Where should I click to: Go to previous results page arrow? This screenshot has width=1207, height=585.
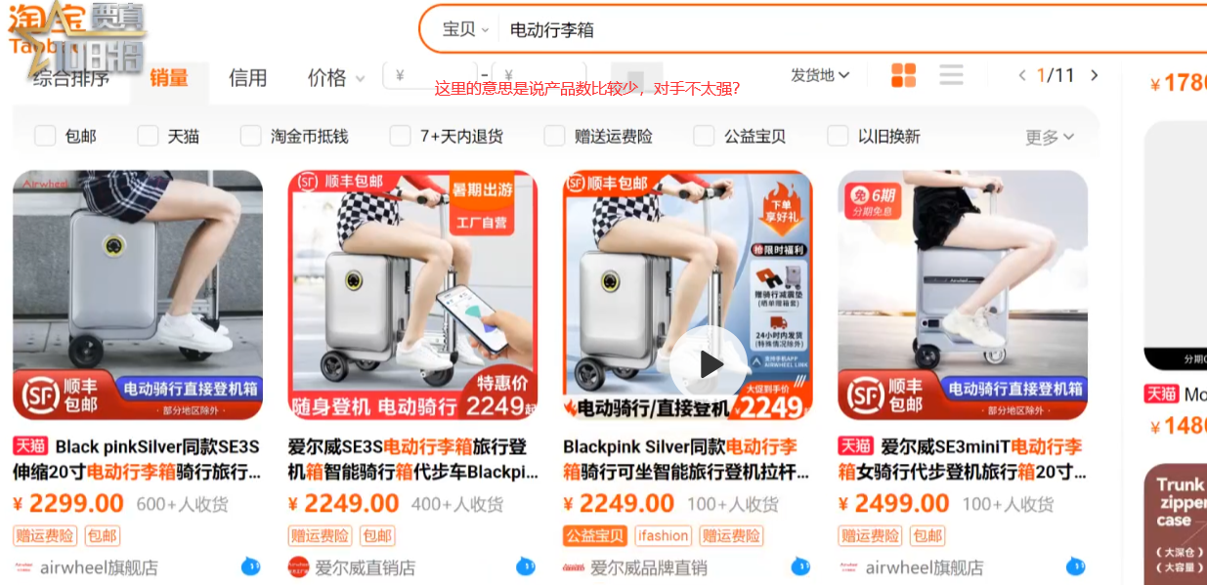[x=1022, y=75]
